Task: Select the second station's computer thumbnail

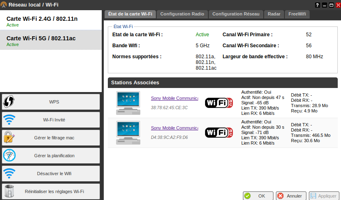Action: [127, 132]
